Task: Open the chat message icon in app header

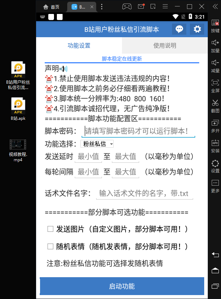Action: pos(179,29)
